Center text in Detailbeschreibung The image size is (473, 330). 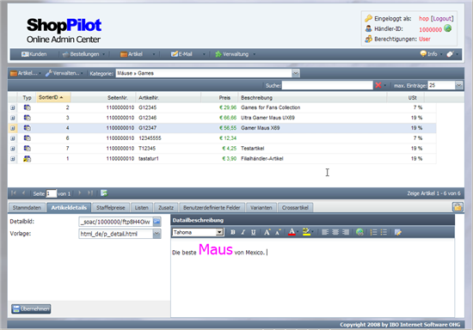pyautogui.click(x=335, y=232)
